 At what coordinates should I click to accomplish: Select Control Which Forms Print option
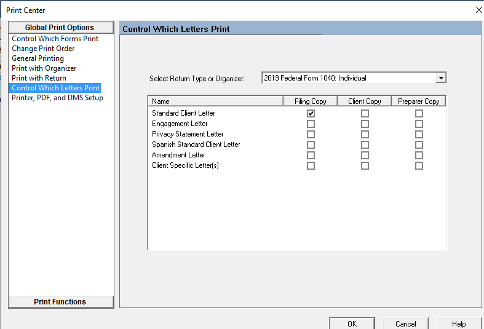pos(55,39)
